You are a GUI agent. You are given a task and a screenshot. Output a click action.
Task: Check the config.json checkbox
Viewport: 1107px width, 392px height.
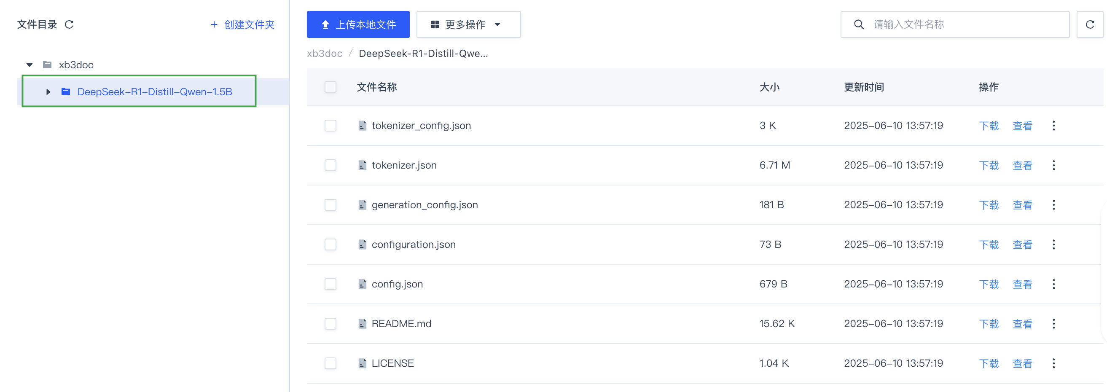click(330, 284)
